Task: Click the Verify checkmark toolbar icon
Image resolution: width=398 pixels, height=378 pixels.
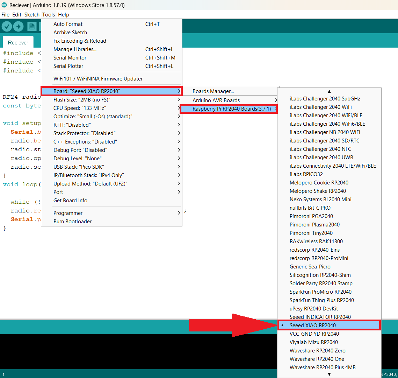Action: [7, 27]
